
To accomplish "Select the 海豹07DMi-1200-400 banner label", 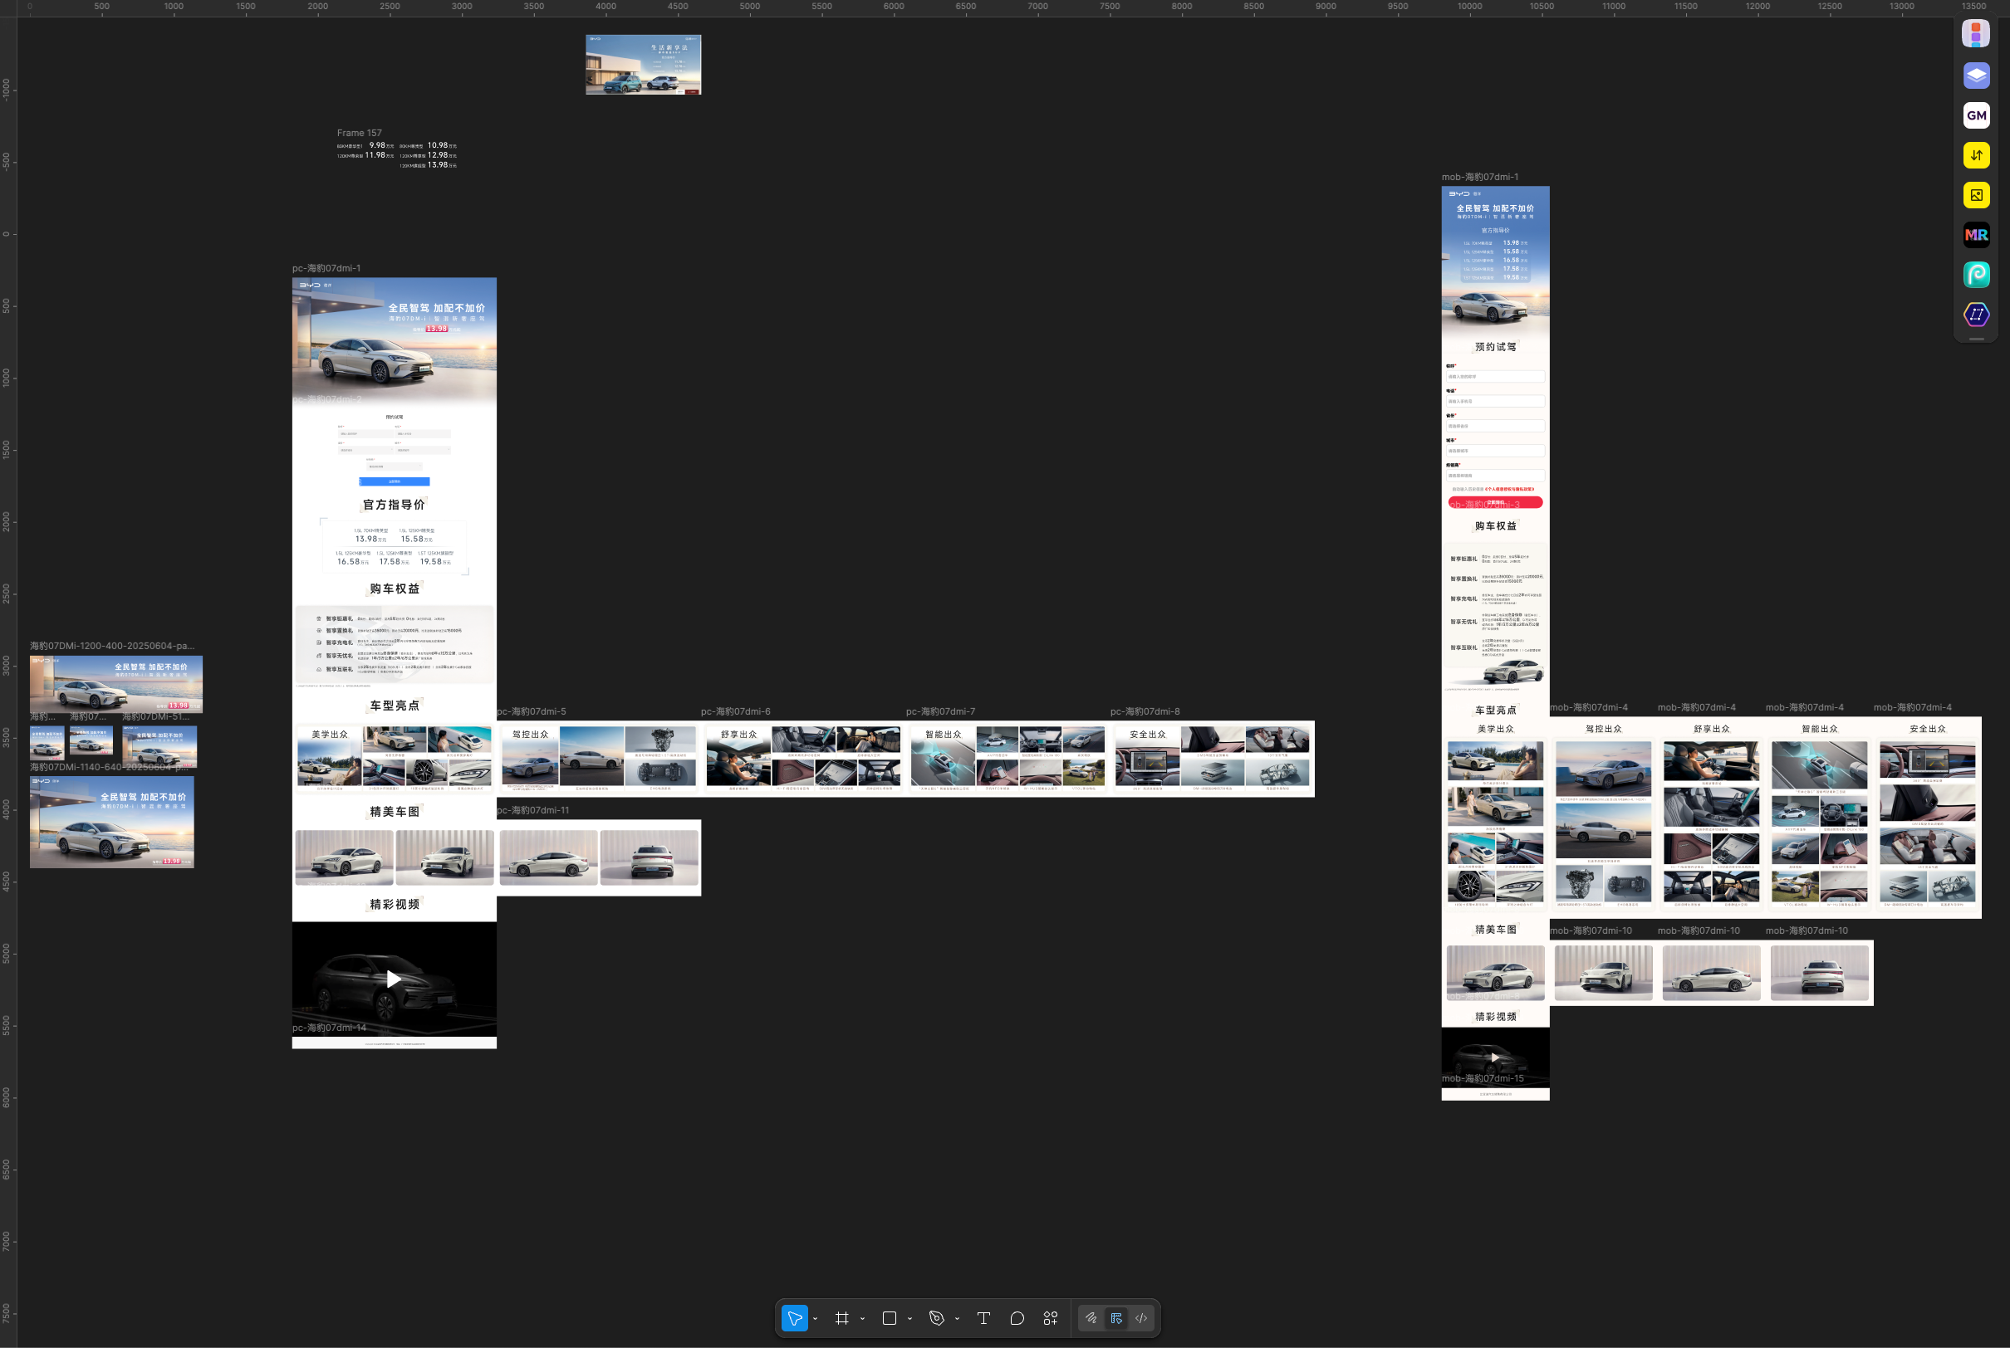I will (x=112, y=646).
